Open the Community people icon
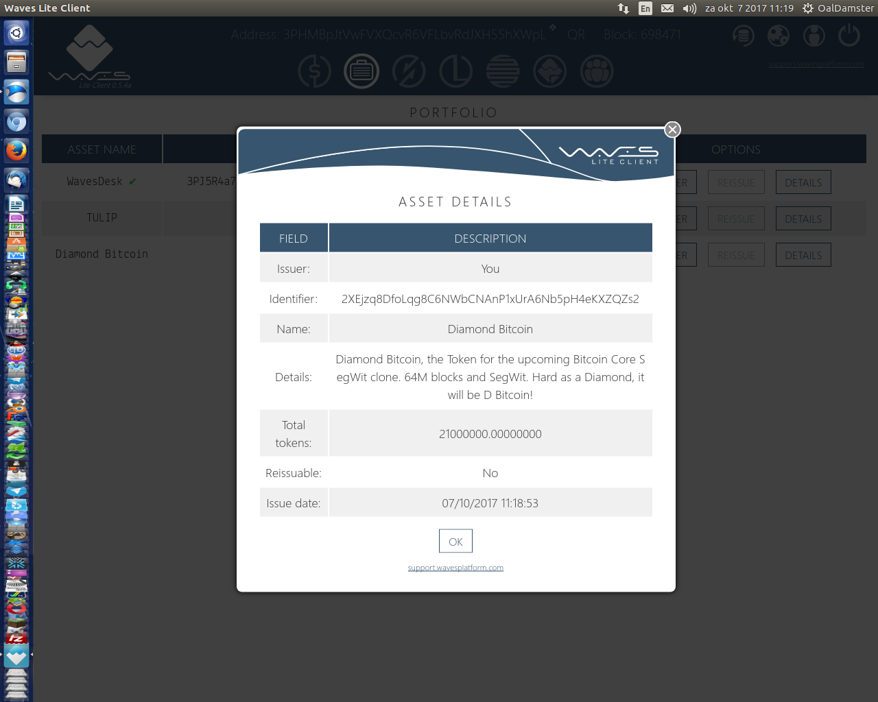The image size is (878, 702). point(597,71)
